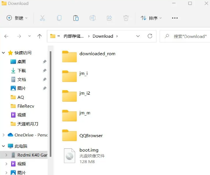Screen dimensions: 210x175
Task: Navigate back with the left arrow
Action: pos(6,36)
